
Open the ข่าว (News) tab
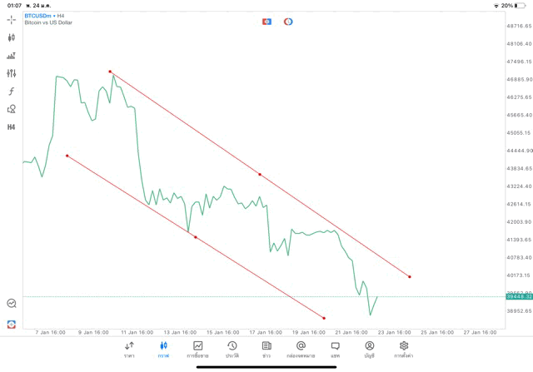click(x=266, y=349)
